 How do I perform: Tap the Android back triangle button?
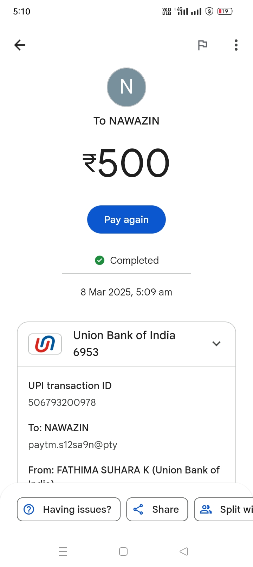point(184,551)
